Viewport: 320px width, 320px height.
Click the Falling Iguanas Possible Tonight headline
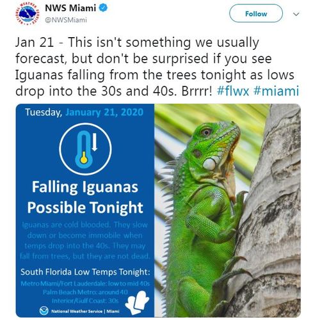(x=85, y=197)
